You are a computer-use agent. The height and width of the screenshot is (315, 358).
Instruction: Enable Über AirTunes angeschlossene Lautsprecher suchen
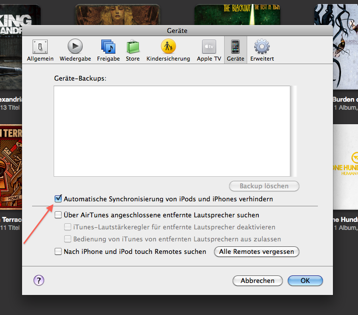click(58, 215)
